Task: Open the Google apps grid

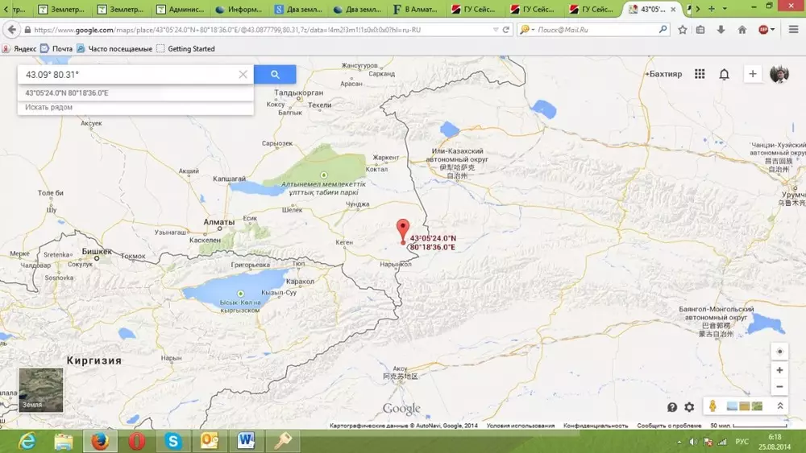Action: click(700, 74)
